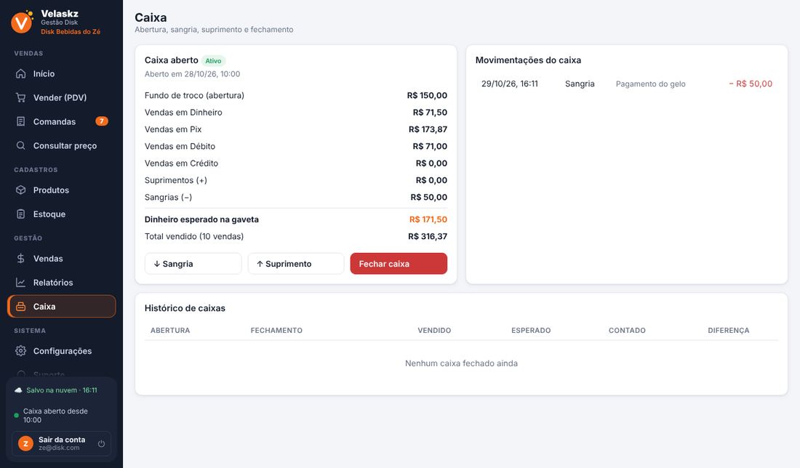The width and height of the screenshot is (800, 468).
Task: Click the Vendas em Débito value R$ 71,00
Action: (430, 146)
